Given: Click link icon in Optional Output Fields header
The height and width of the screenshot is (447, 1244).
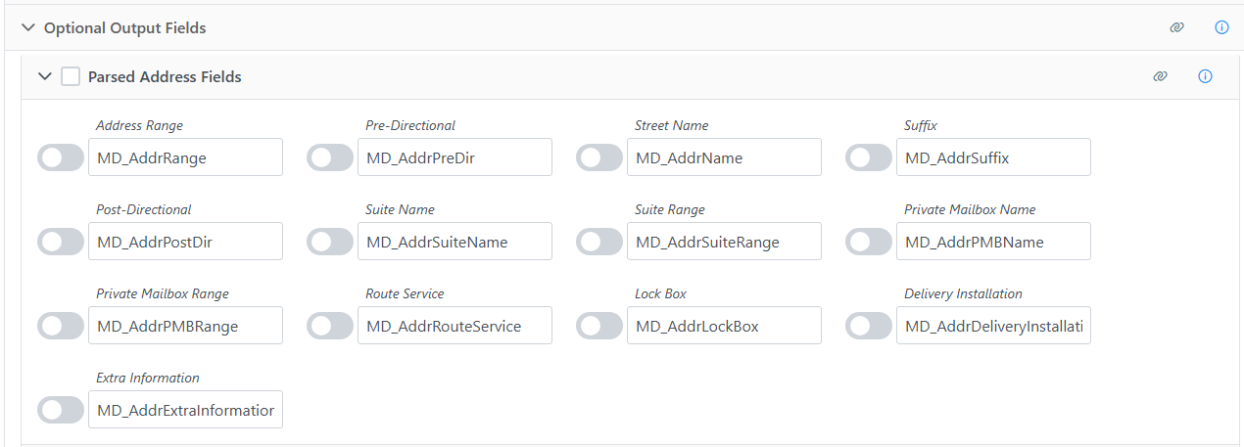Looking at the screenshot, I should [x=1176, y=27].
